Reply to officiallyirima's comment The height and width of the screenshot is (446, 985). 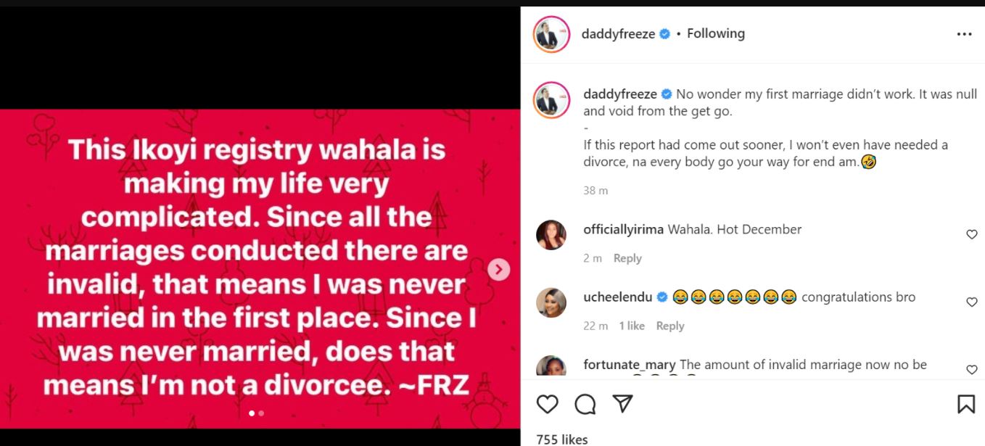tap(627, 258)
